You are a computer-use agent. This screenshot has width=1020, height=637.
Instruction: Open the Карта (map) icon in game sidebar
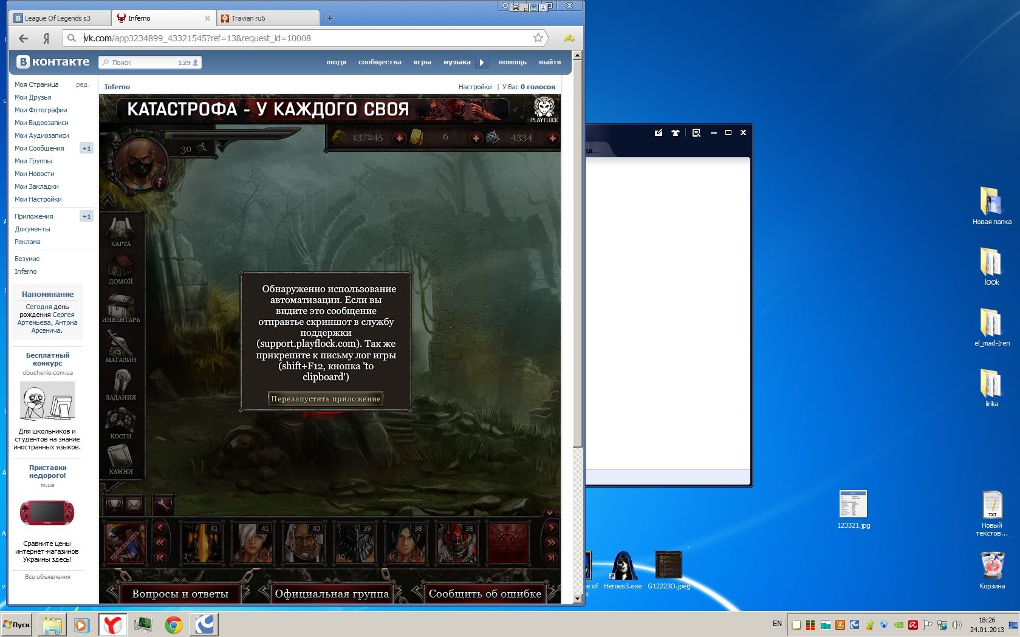coord(121,231)
